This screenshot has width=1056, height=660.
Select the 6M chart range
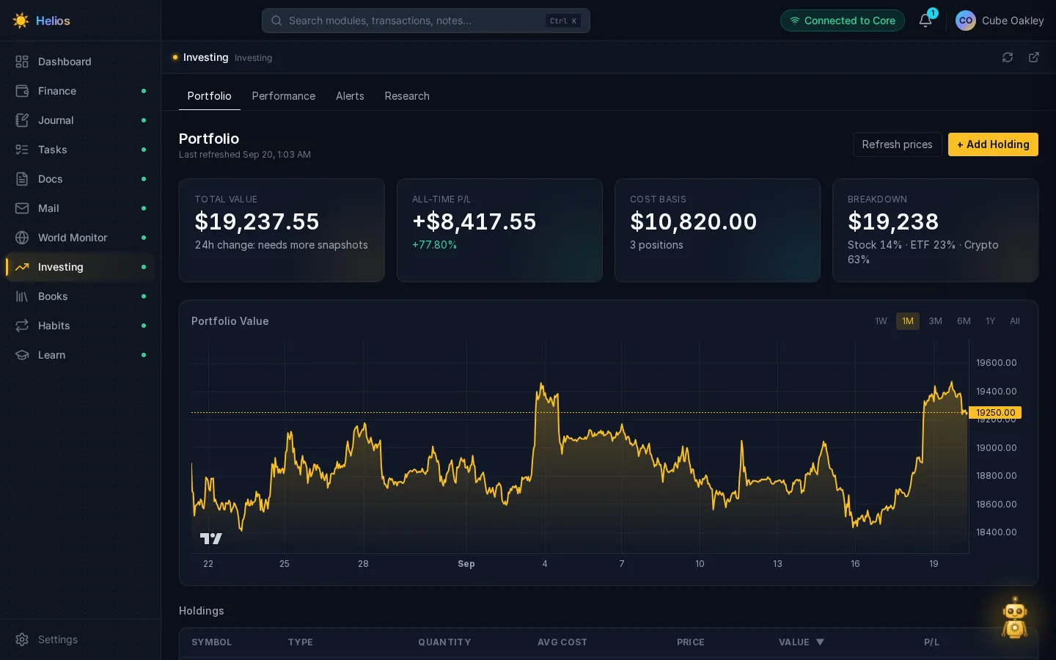tap(964, 321)
